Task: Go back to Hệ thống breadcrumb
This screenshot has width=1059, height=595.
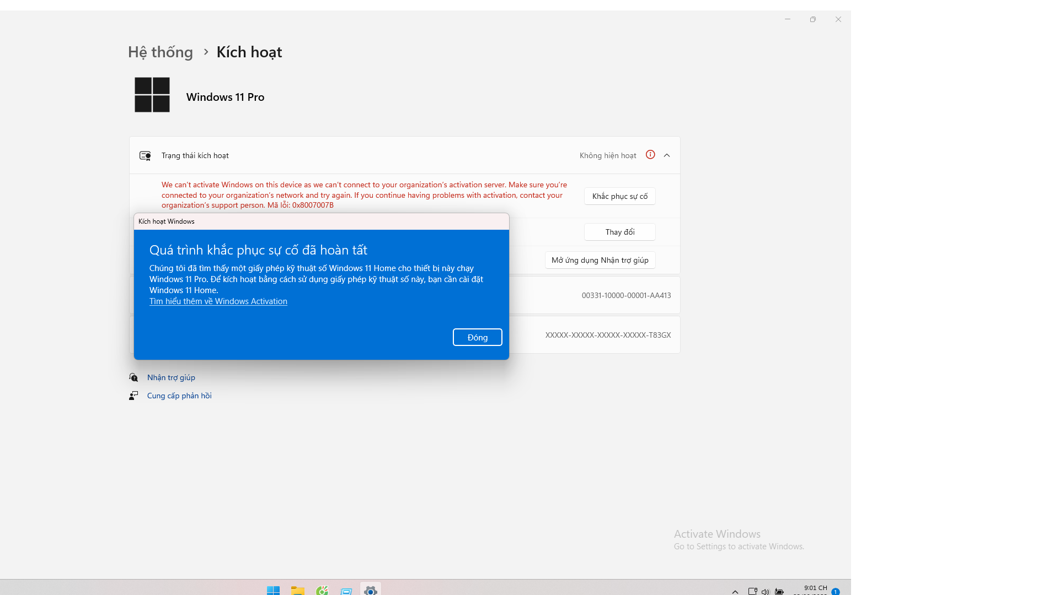Action: (x=161, y=52)
